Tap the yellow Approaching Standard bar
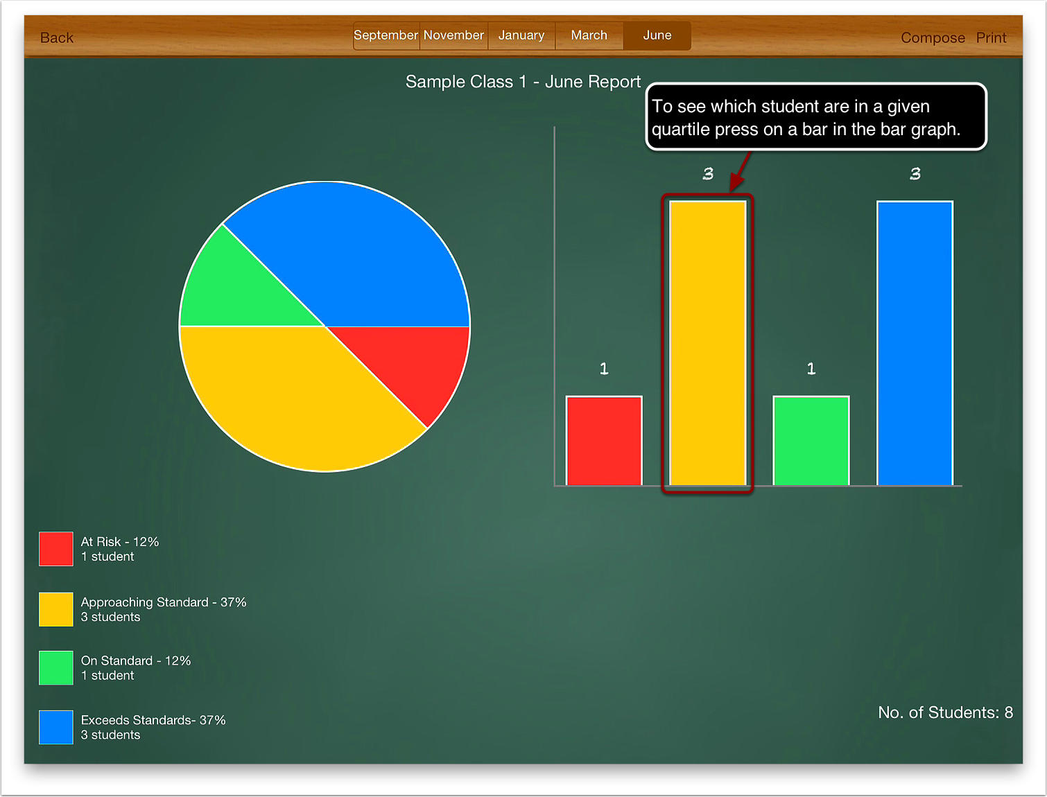 click(707, 343)
